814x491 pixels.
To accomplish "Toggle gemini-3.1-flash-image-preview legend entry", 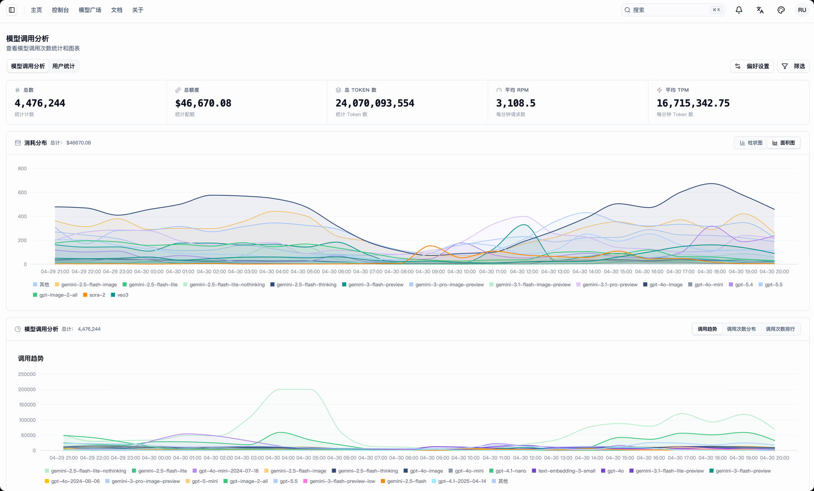I will click(x=530, y=285).
